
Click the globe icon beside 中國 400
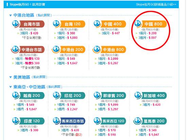point(97,23)
